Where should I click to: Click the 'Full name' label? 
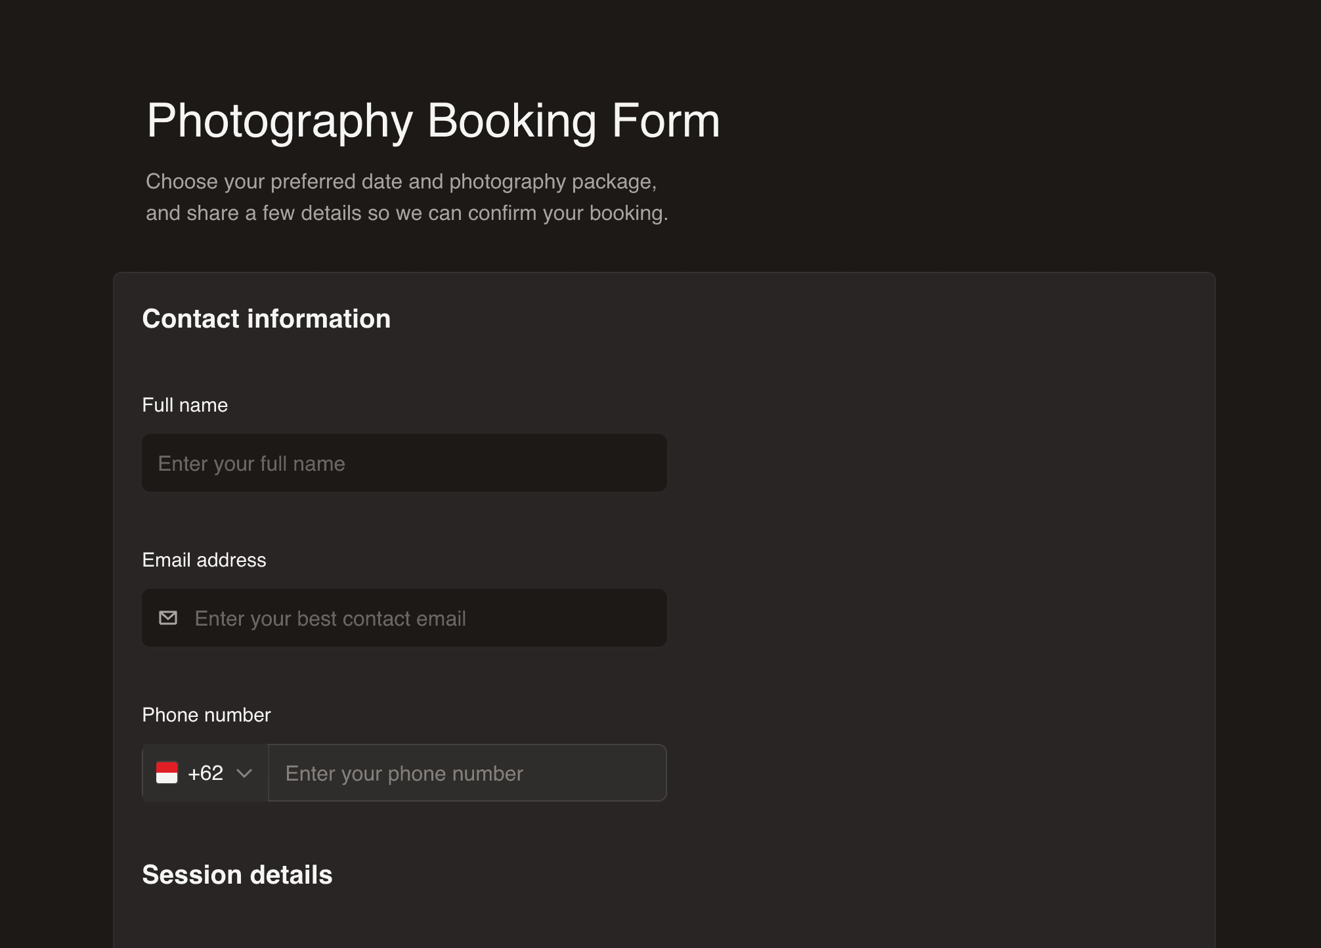[185, 405]
